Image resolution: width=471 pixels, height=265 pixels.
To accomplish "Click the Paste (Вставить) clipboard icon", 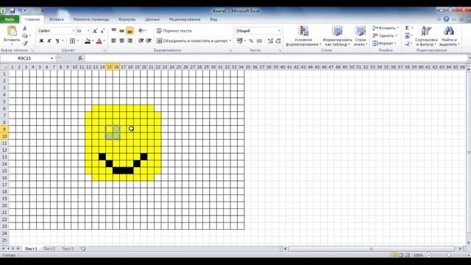I will 12,31.
